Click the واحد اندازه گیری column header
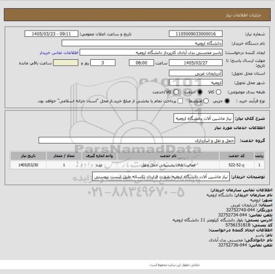 coord(99,156)
